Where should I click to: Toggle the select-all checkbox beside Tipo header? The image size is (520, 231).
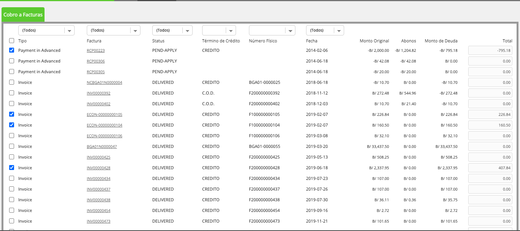(12, 41)
